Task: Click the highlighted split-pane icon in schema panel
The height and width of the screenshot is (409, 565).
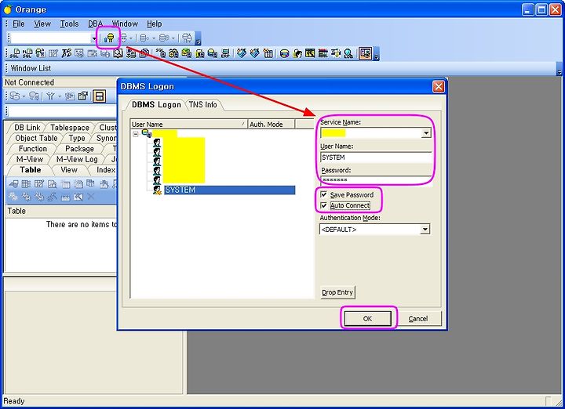Action: click(x=99, y=96)
